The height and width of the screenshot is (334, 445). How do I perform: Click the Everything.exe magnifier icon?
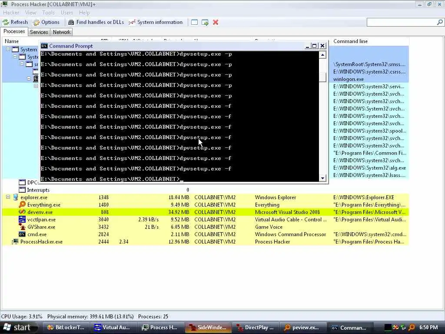22,204
